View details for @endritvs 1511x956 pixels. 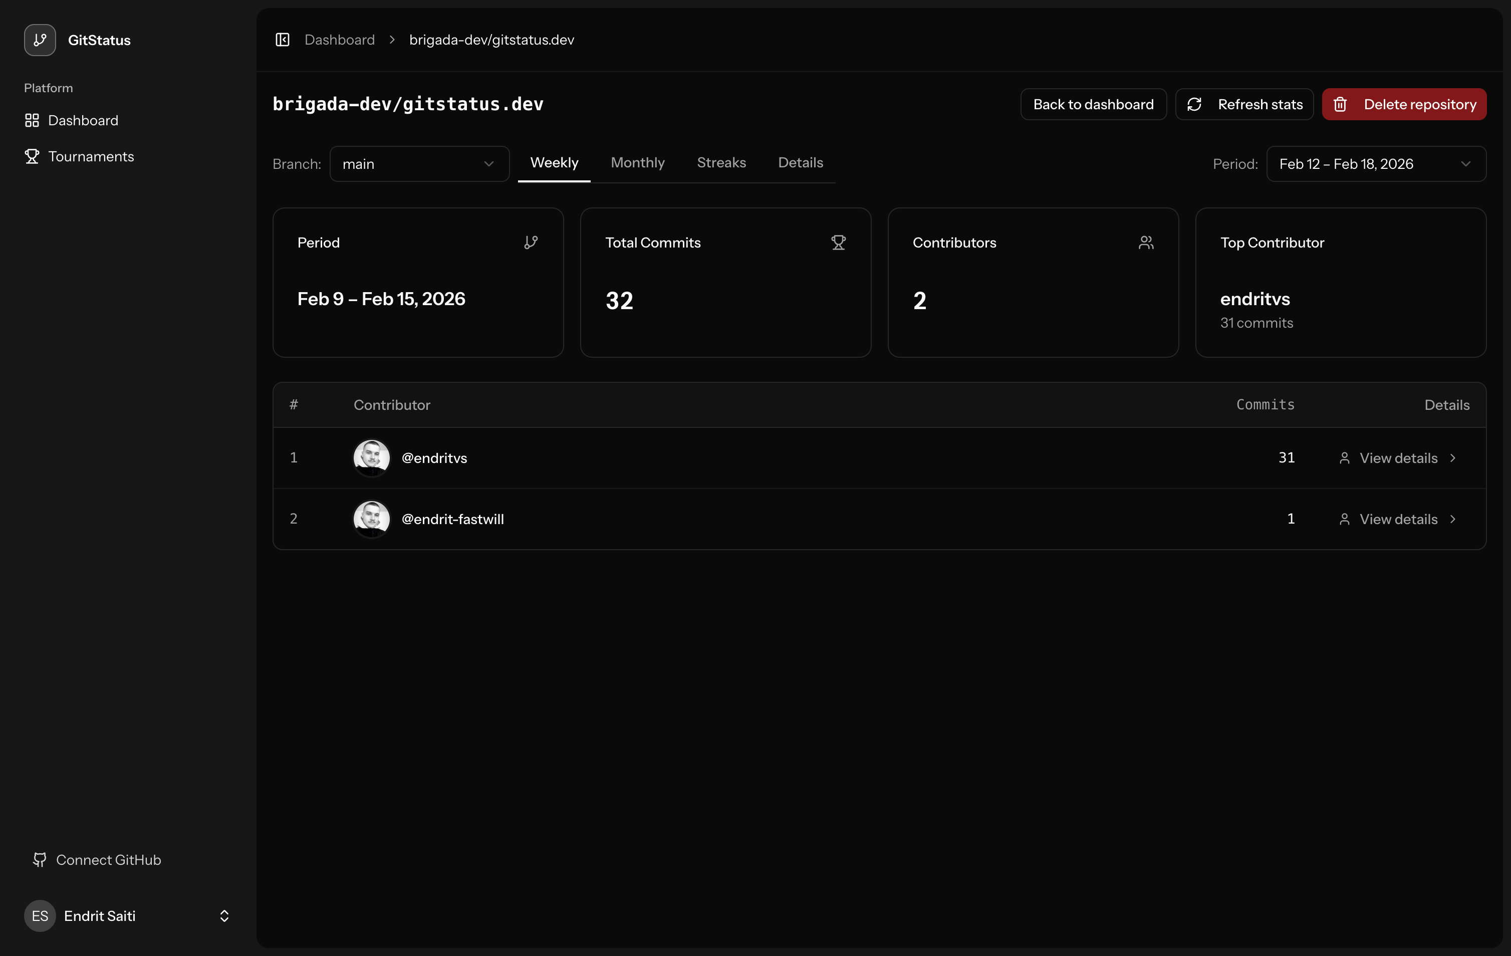[x=1397, y=457]
